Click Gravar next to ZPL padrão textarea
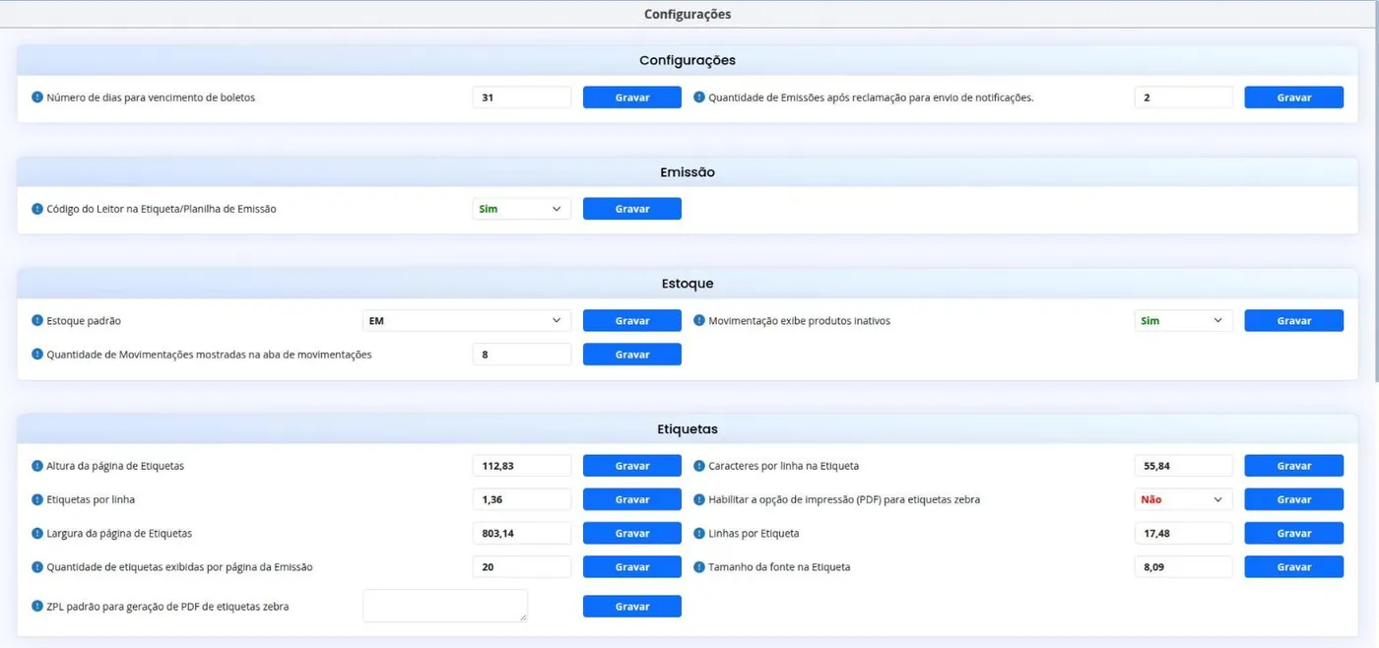This screenshot has width=1379, height=648. pos(632,607)
